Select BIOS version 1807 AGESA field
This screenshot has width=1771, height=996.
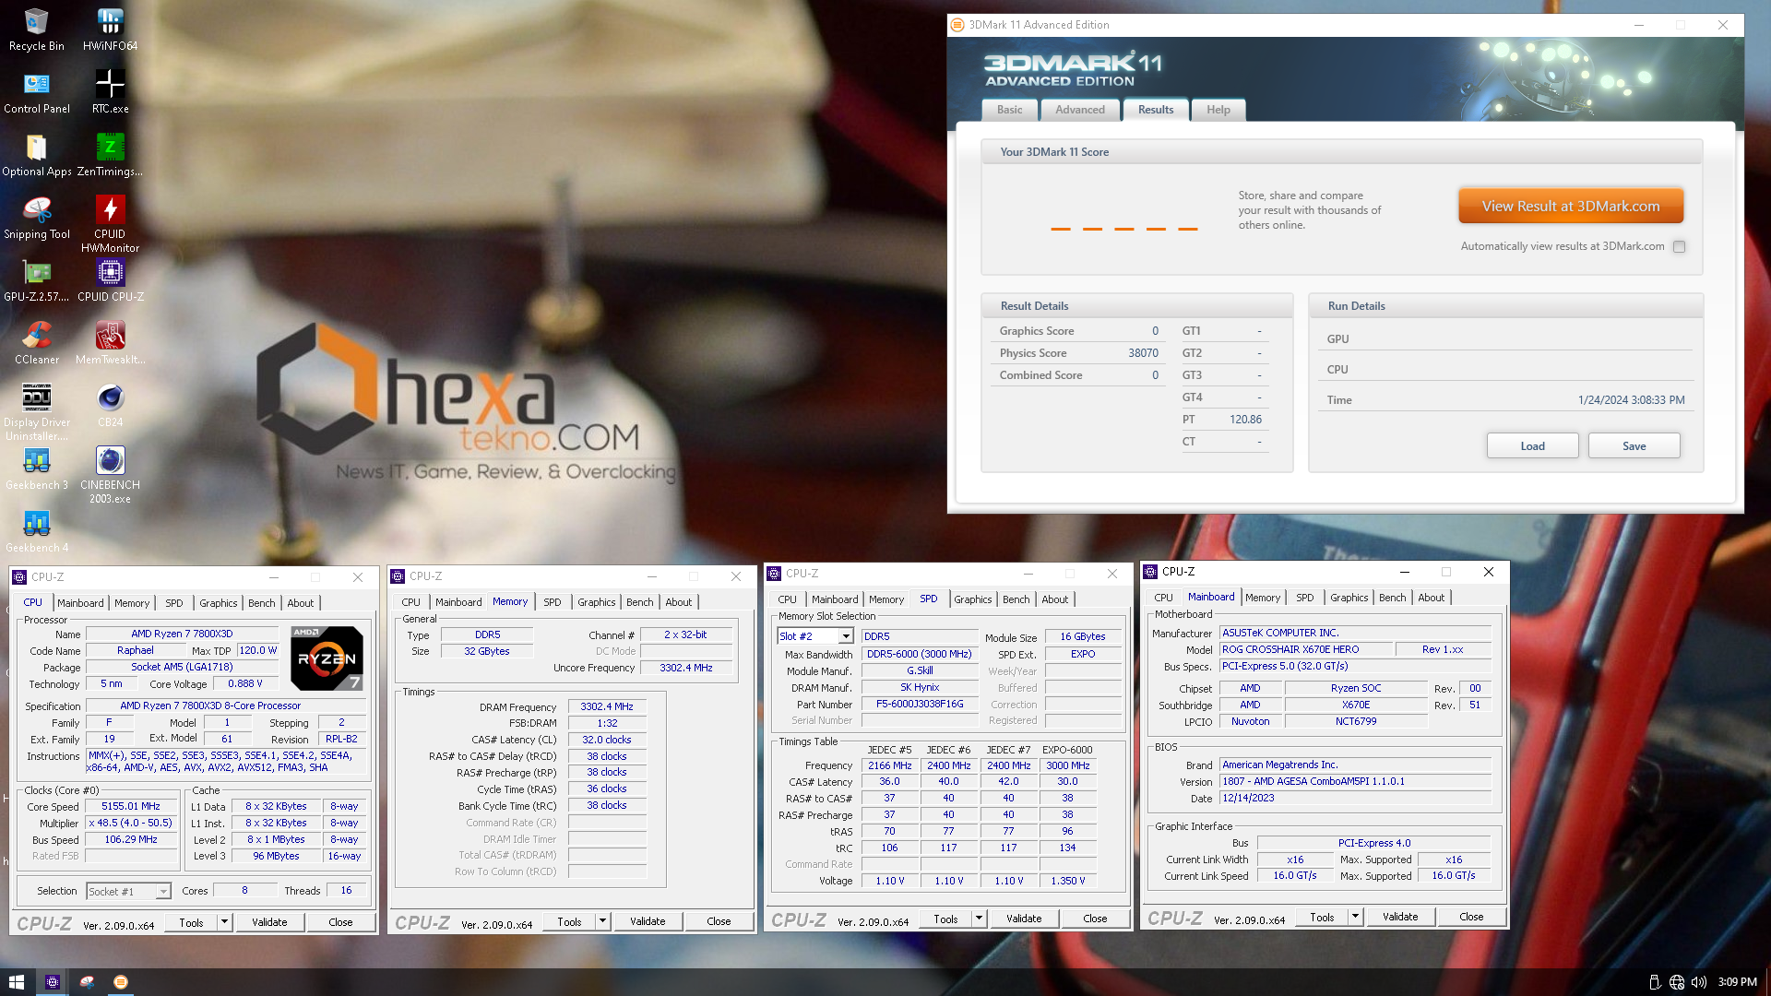[x=1355, y=782]
